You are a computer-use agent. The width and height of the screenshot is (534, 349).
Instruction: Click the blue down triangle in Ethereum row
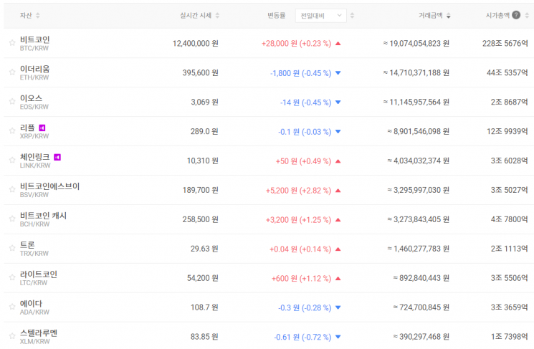click(338, 73)
